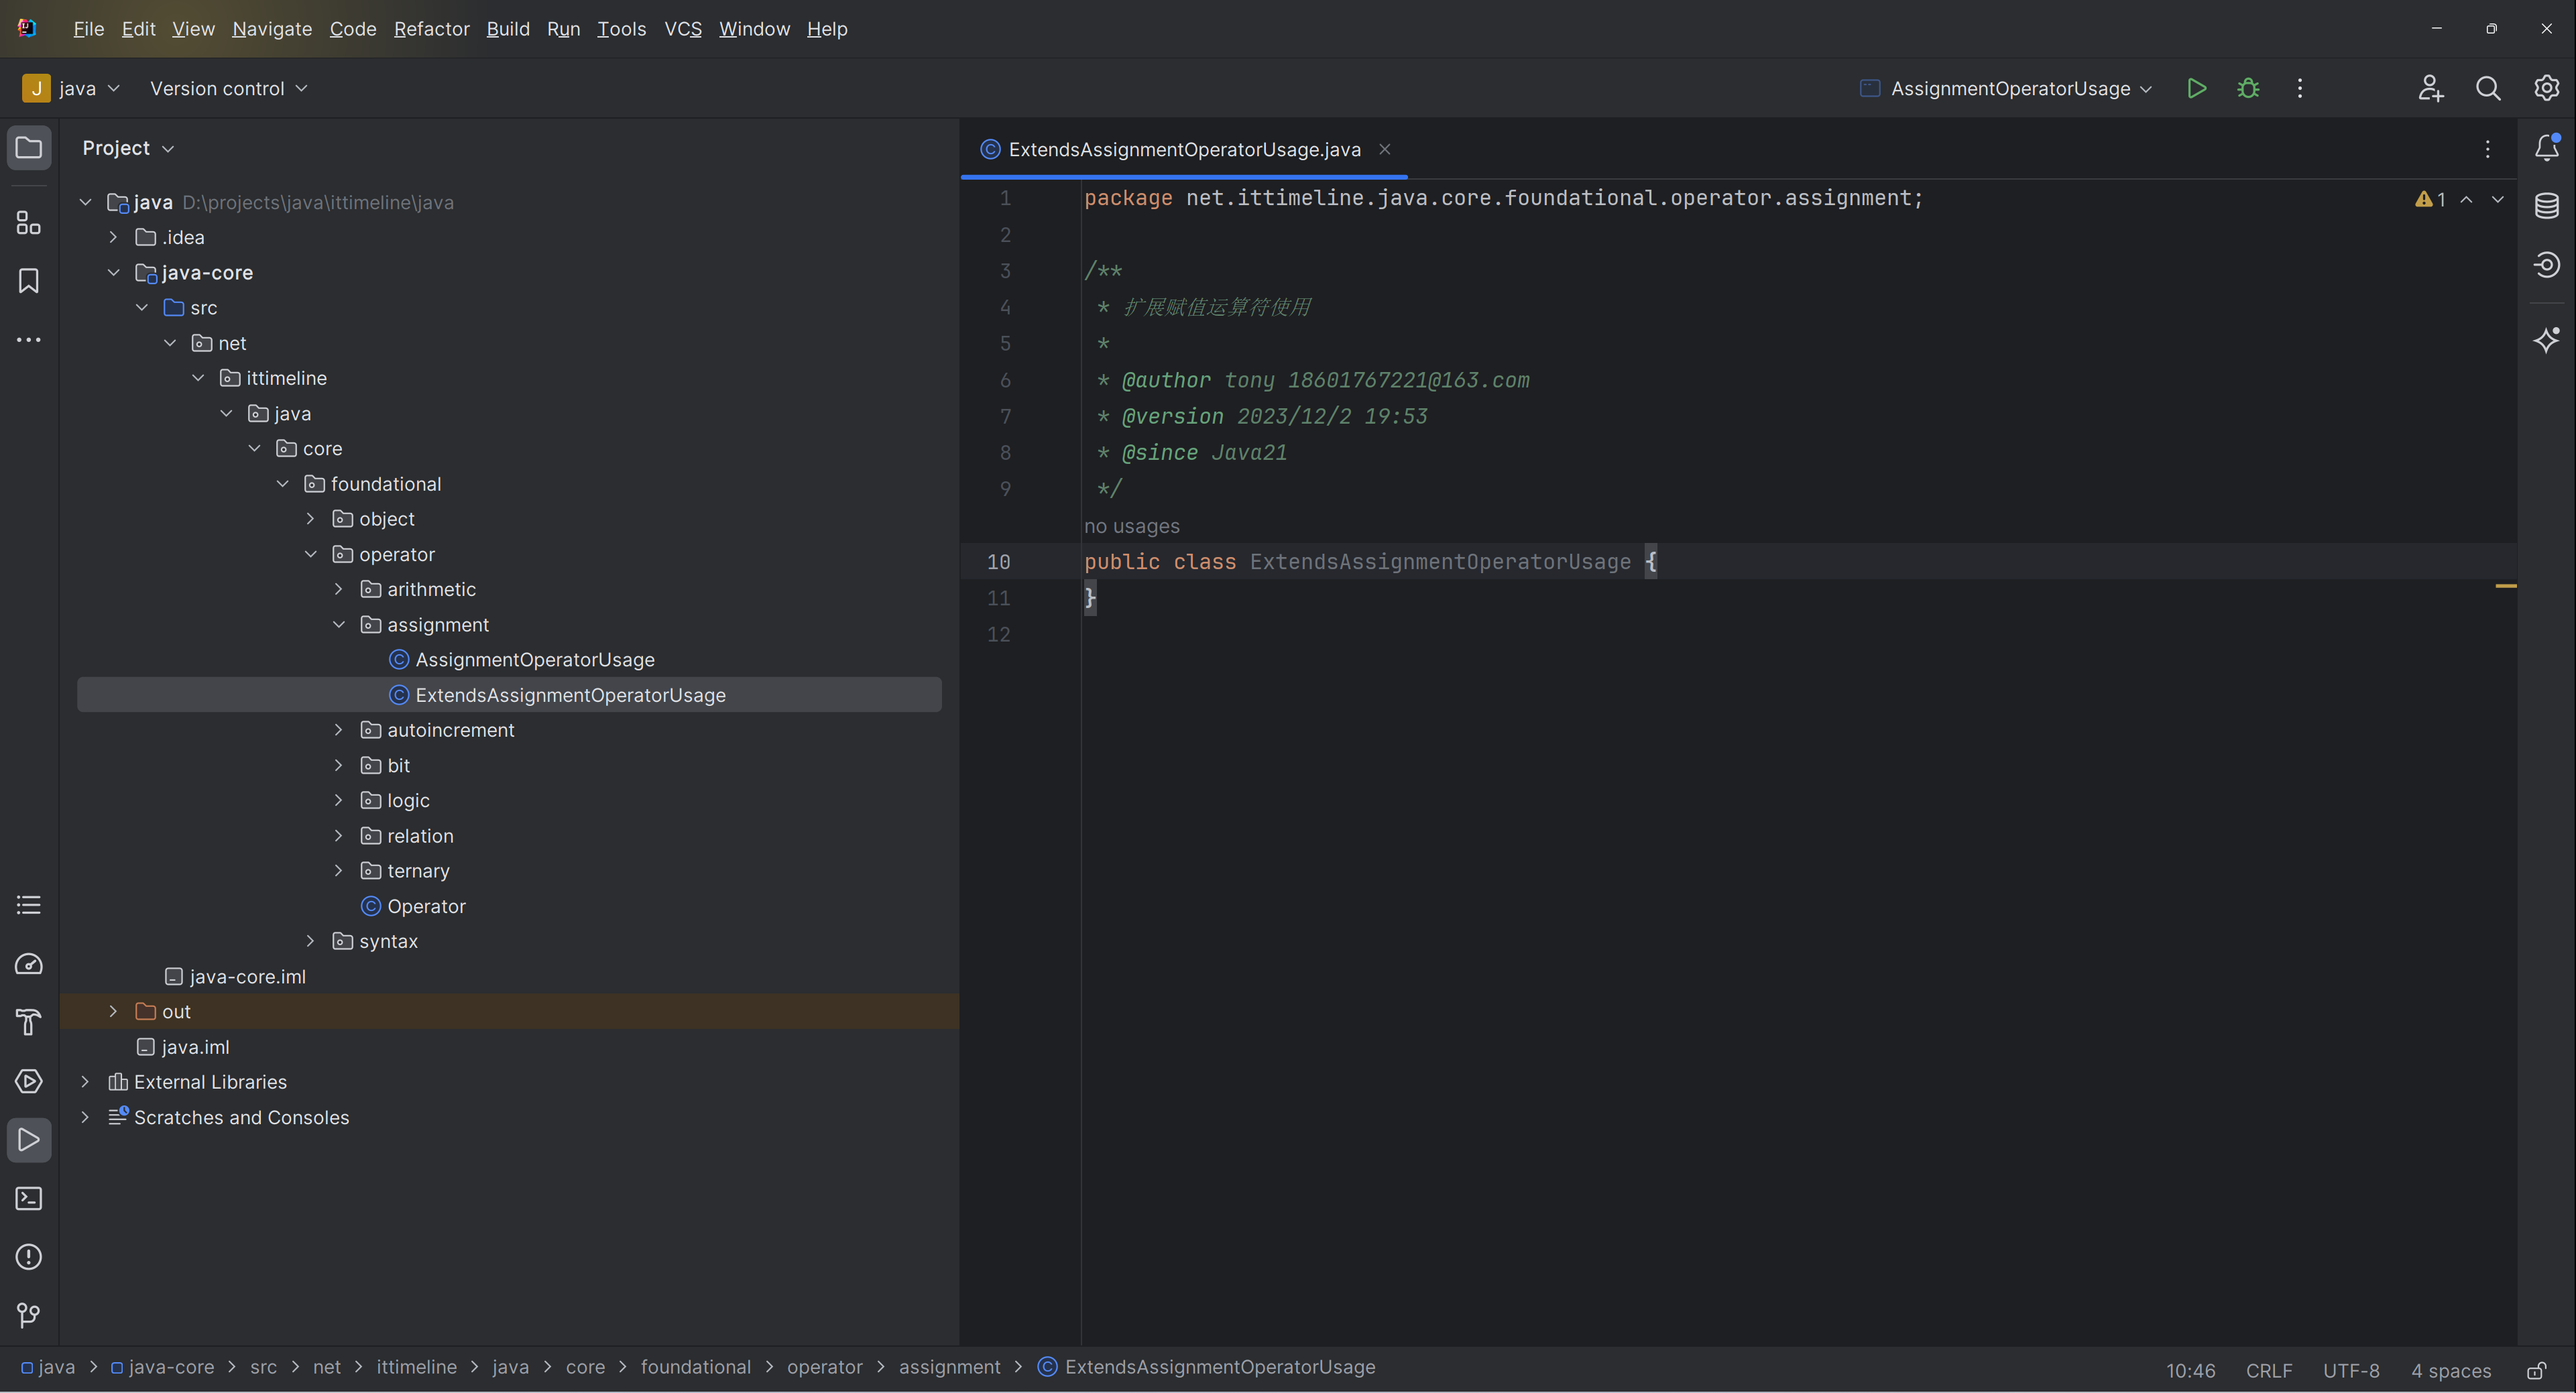The image size is (2576, 1393).
Task: Open the Version control dropdown
Action: (x=228, y=88)
